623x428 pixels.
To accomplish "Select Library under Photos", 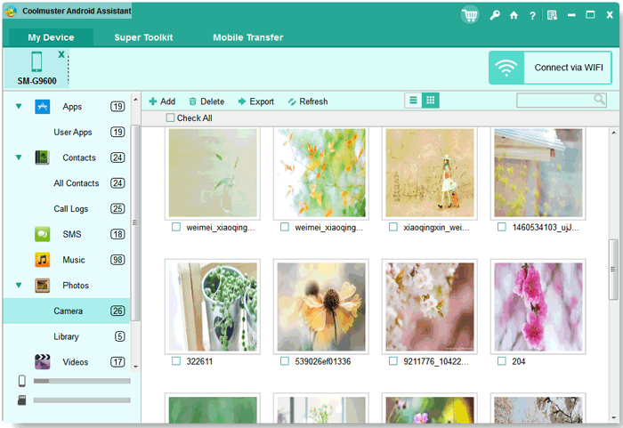I will [x=68, y=336].
